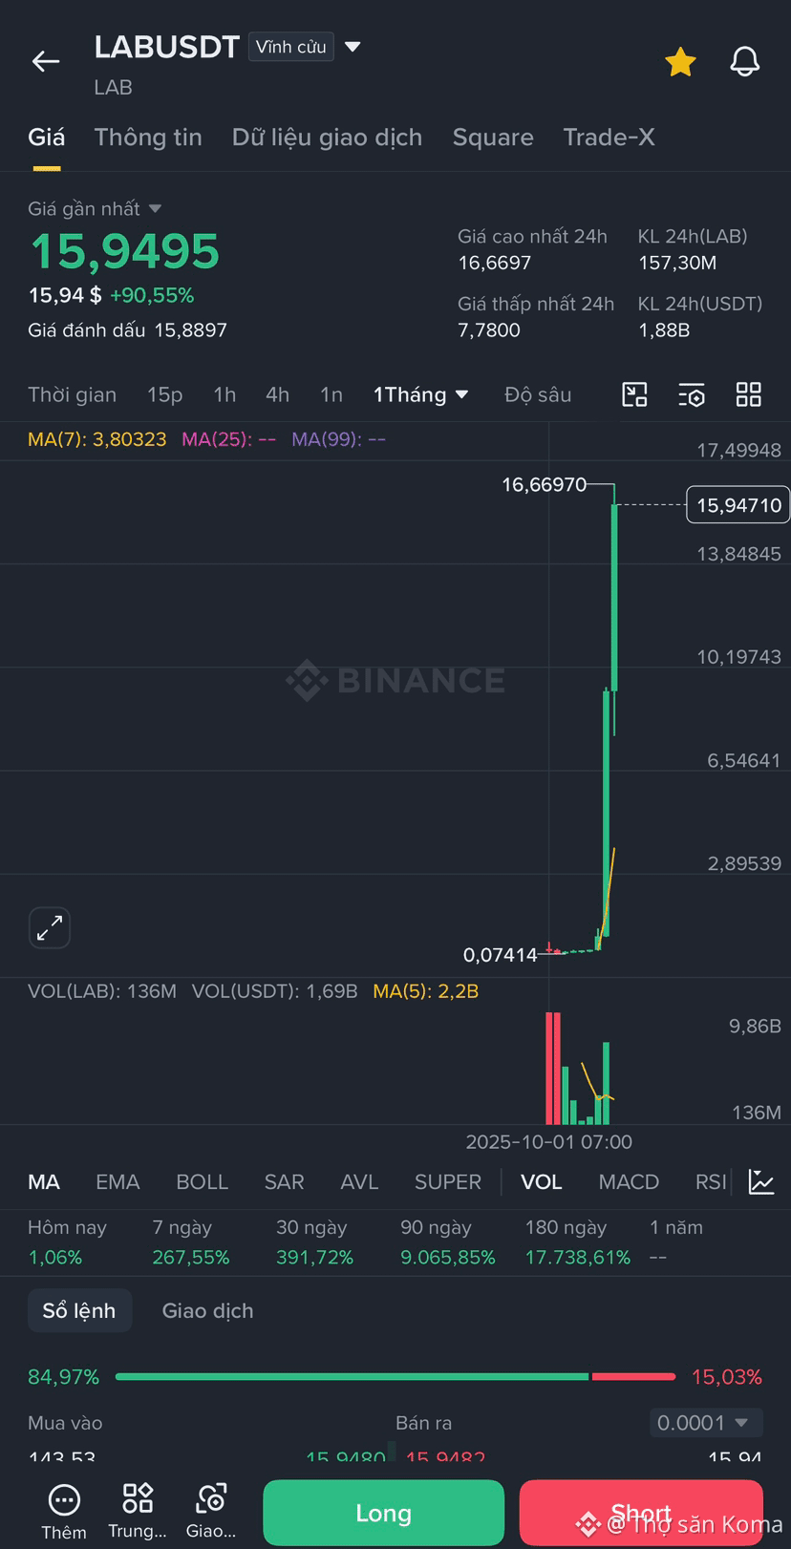Open the 1Tháng interval dropdown
The width and height of the screenshot is (791, 1549).
point(420,394)
